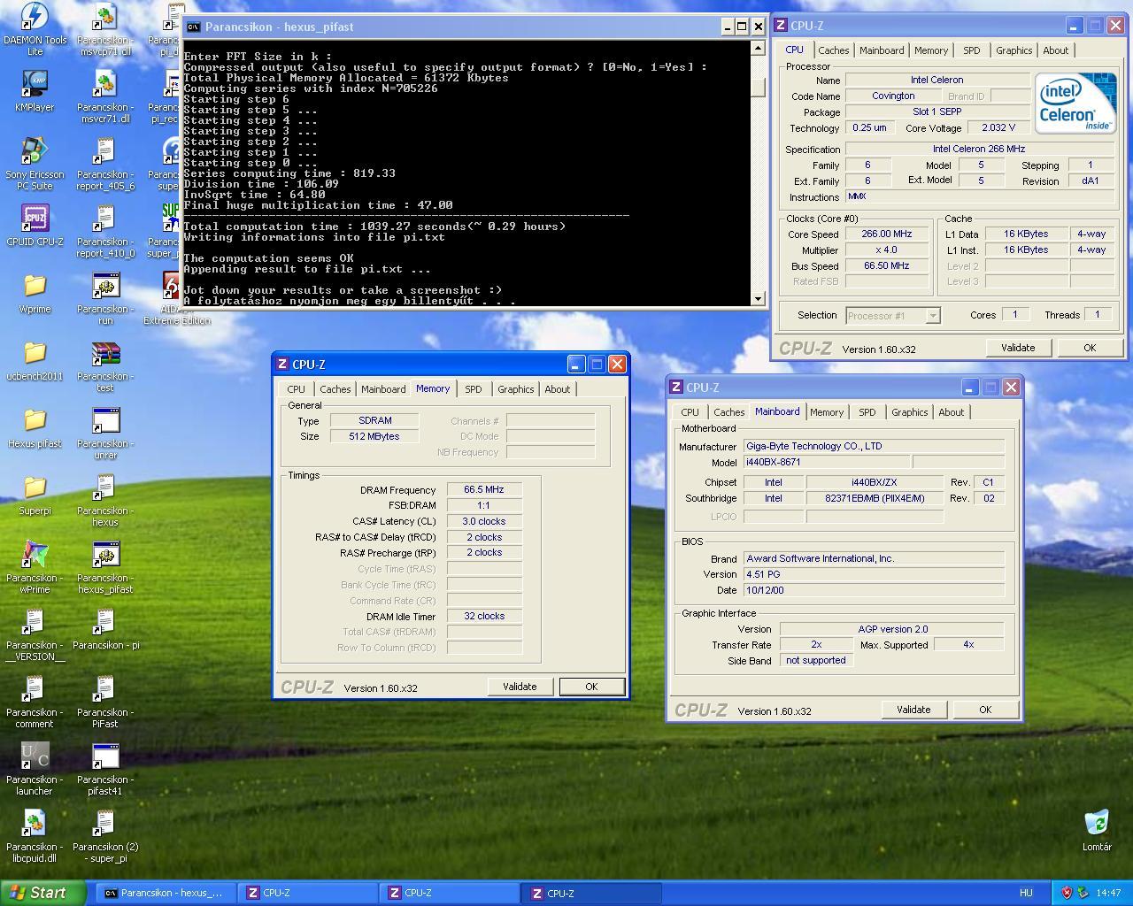
Task: Open Parancsikon - comment shortcut icon
Action: [x=35, y=688]
